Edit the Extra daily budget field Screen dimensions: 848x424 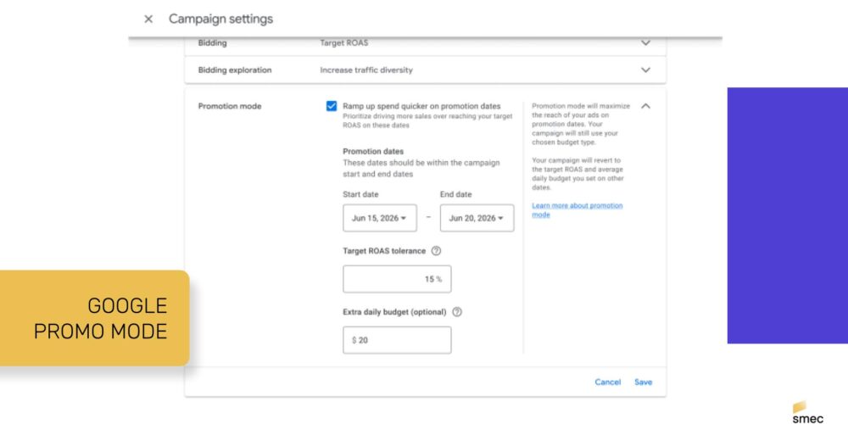pyautogui.click(x=397, y=340)
